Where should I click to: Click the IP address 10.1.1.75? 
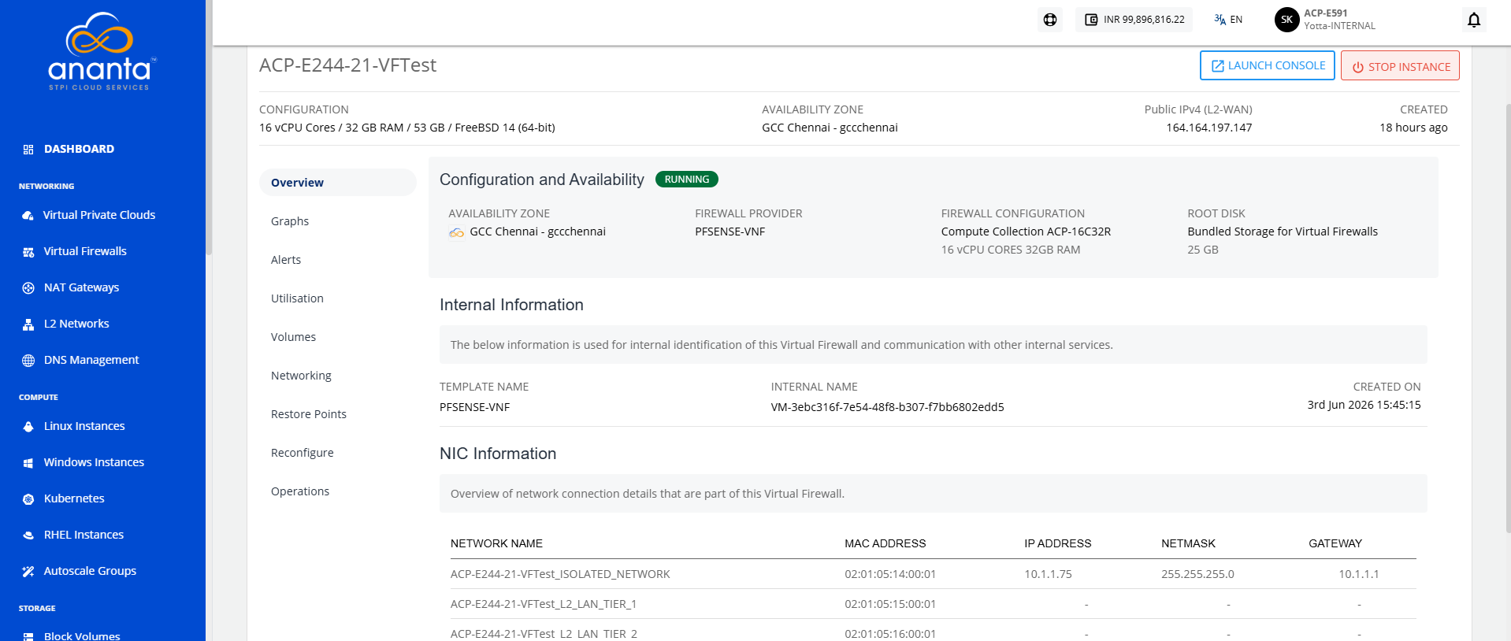[x=1048, y=574]
